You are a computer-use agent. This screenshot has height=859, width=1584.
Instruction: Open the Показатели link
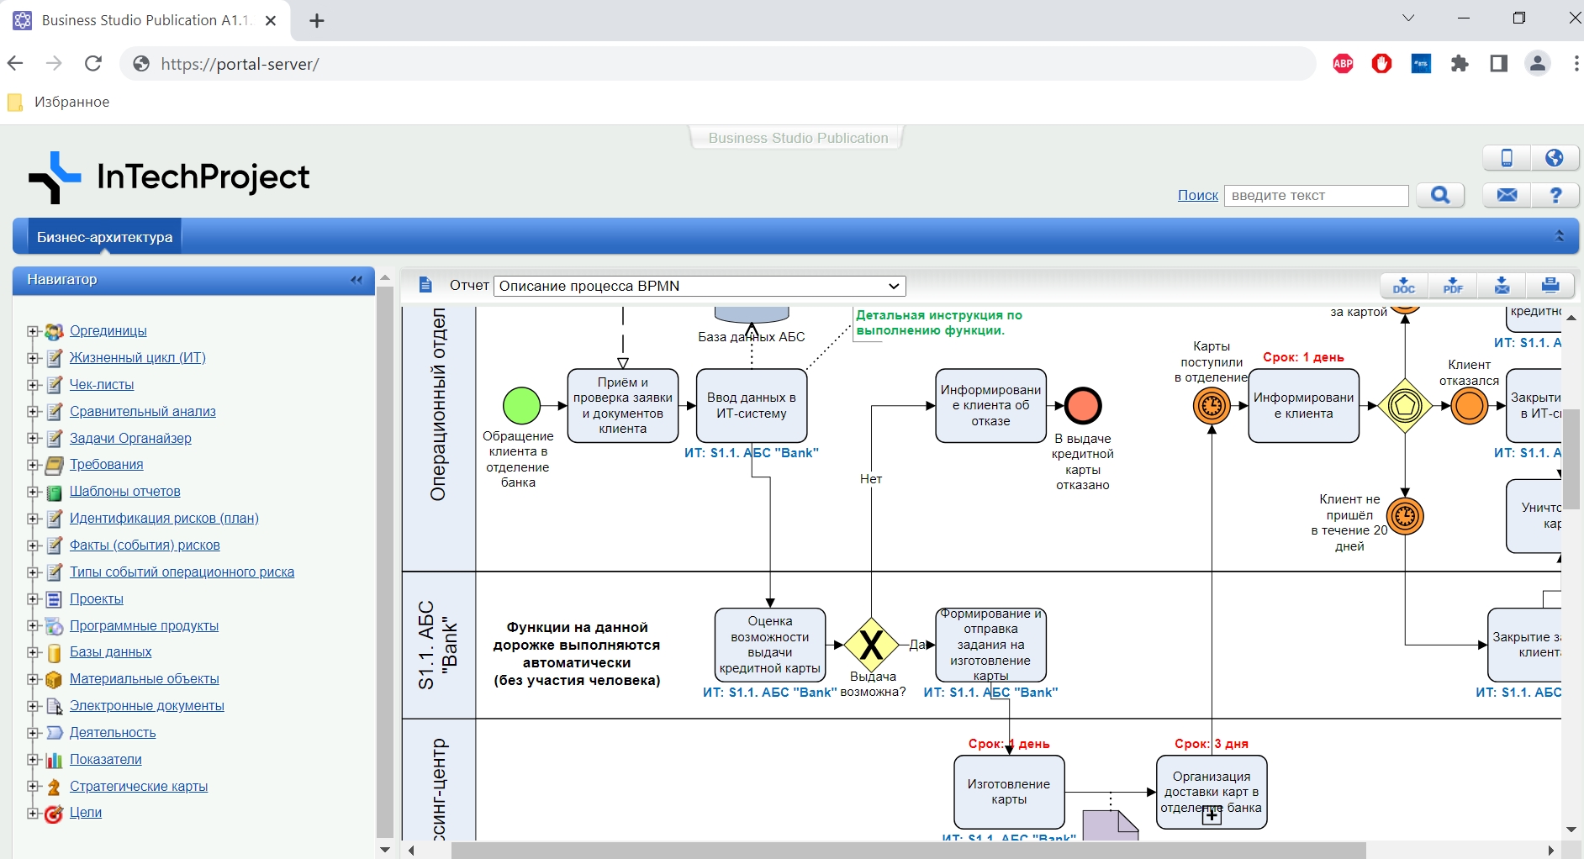pos(105,759)
